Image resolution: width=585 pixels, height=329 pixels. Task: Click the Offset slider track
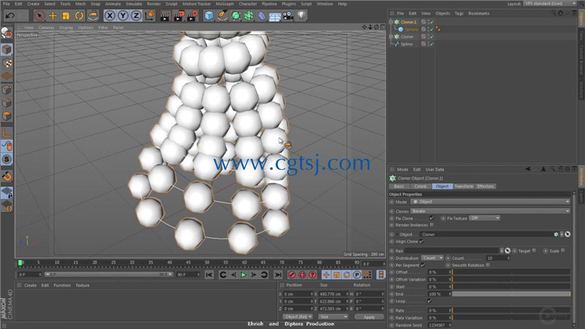click(x=511, y=272)
